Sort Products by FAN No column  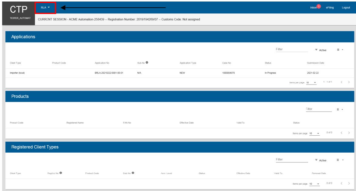click(x=127, y=123)
